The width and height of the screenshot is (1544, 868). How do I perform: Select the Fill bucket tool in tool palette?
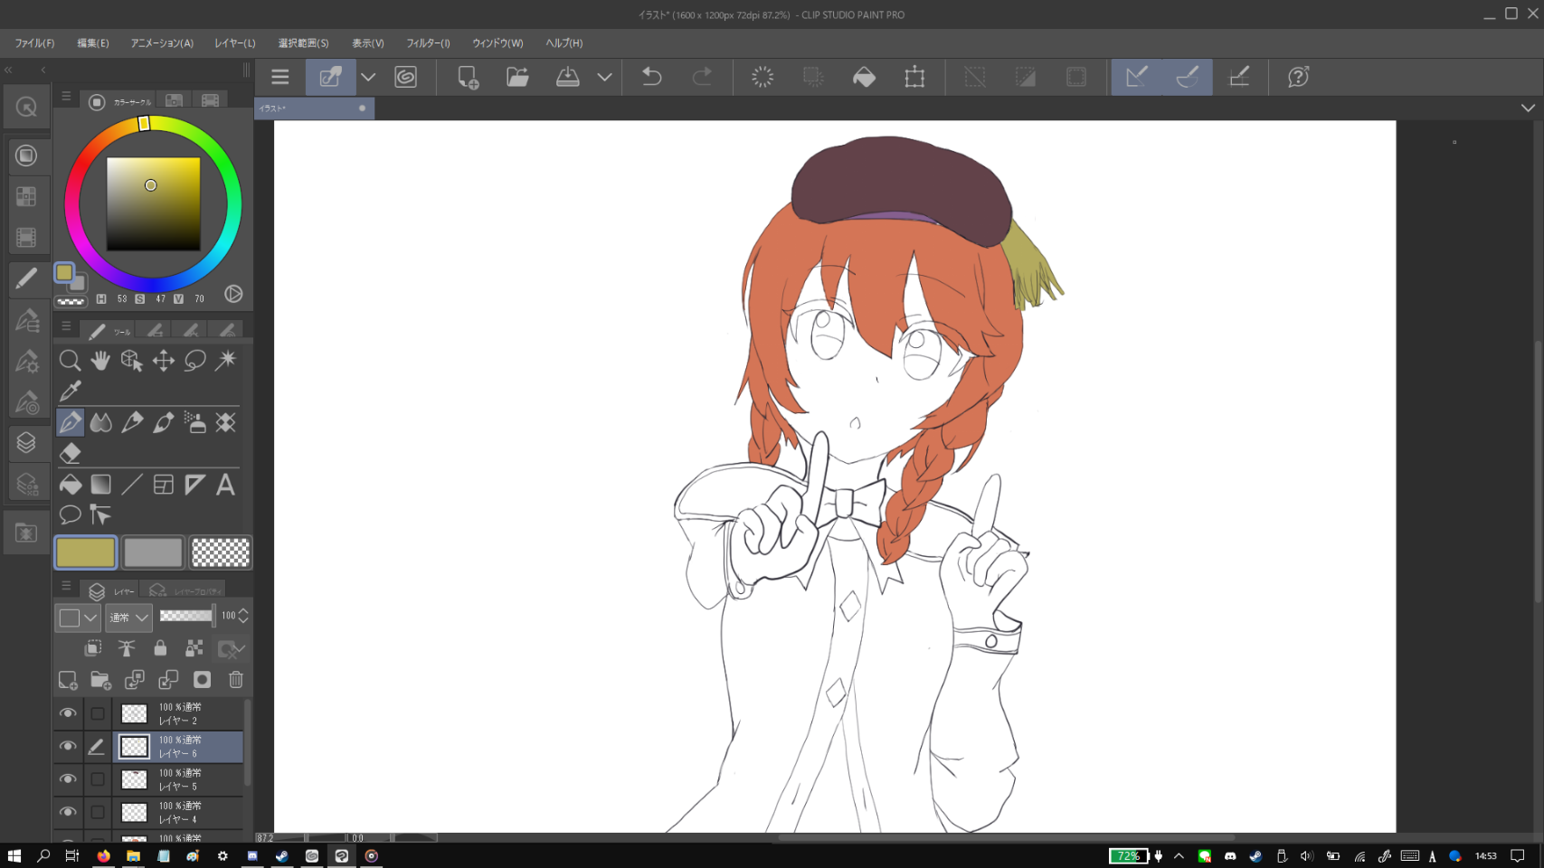tap(70, 485)
